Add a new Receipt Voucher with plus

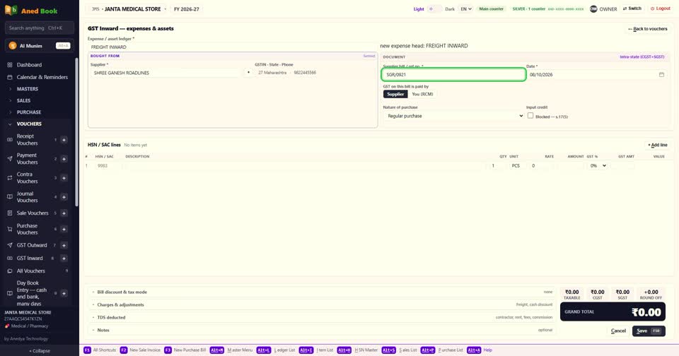[x=64, y=140]
